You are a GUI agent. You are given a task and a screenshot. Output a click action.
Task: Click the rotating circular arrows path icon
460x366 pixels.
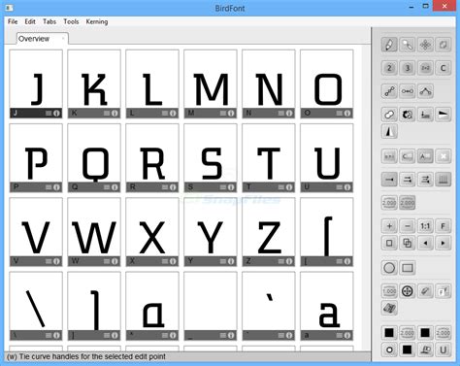[408, 115]
